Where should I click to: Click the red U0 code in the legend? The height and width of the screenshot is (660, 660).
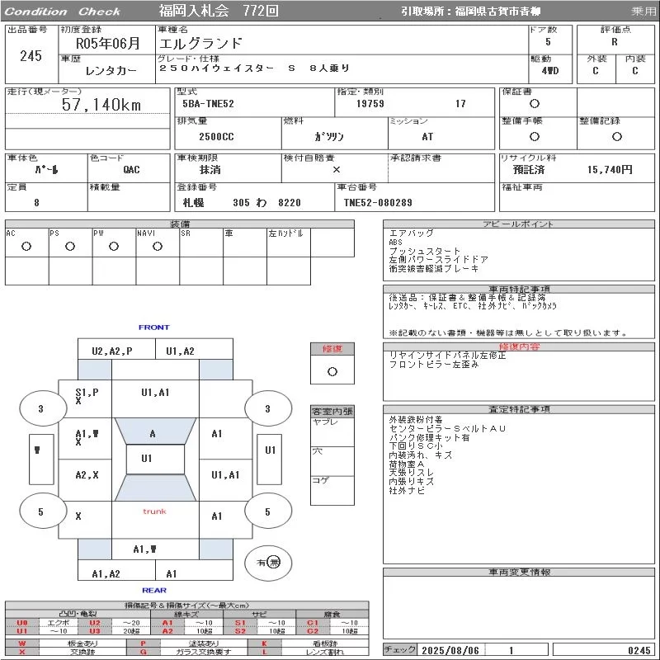pos(22,623)
